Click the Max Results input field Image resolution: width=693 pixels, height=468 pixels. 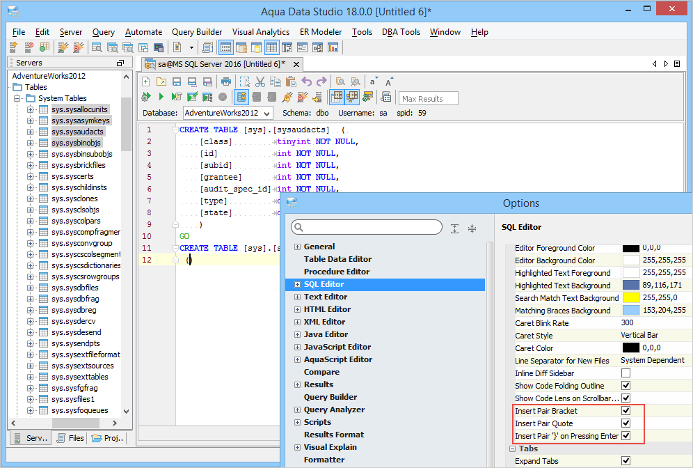tap(429, 98)
